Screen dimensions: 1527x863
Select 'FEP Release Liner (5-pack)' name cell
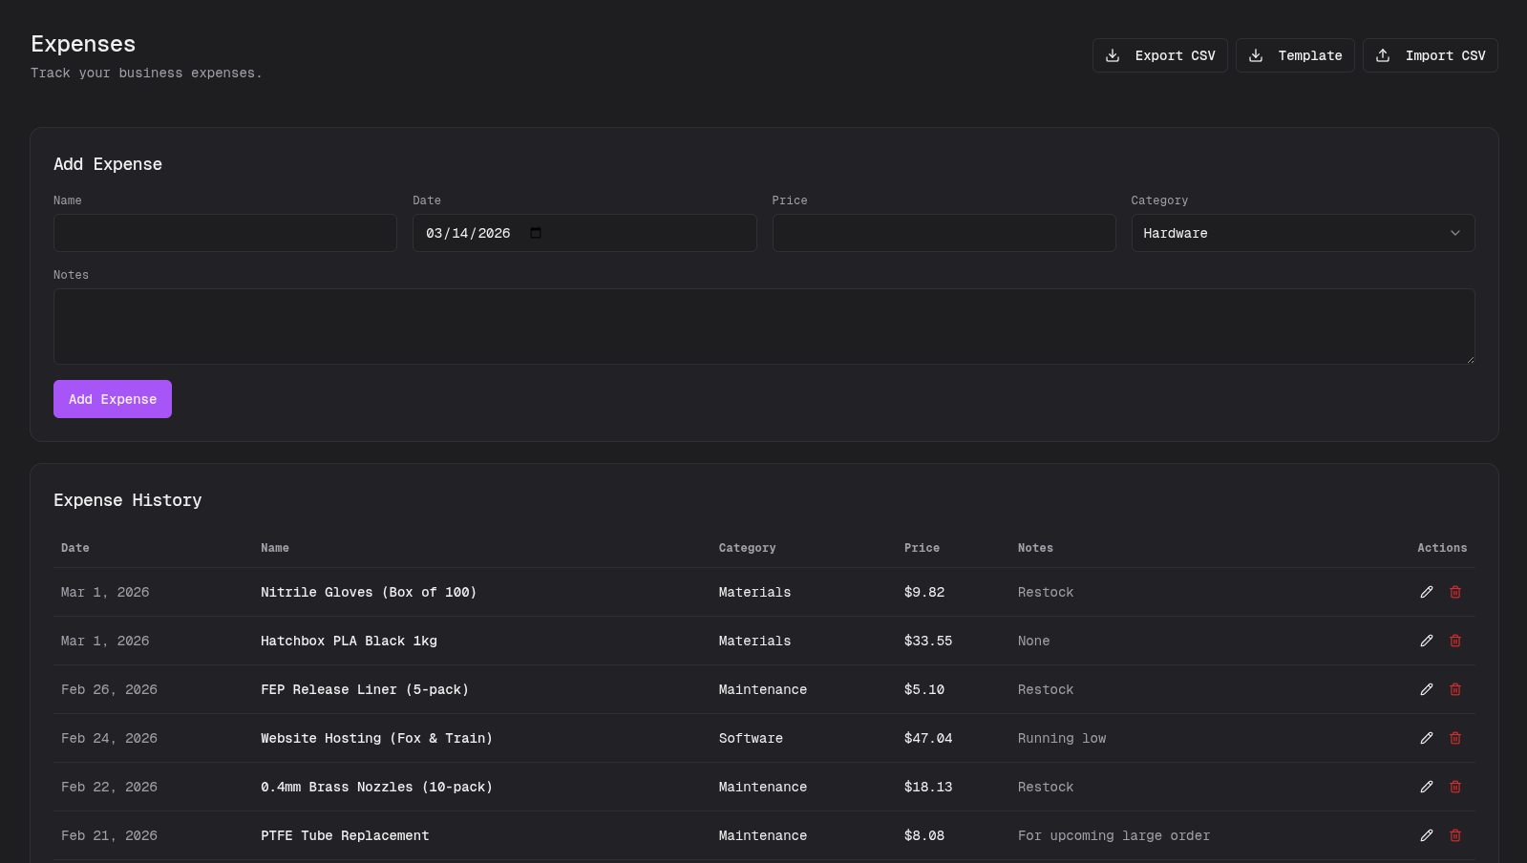click(365, 689)
